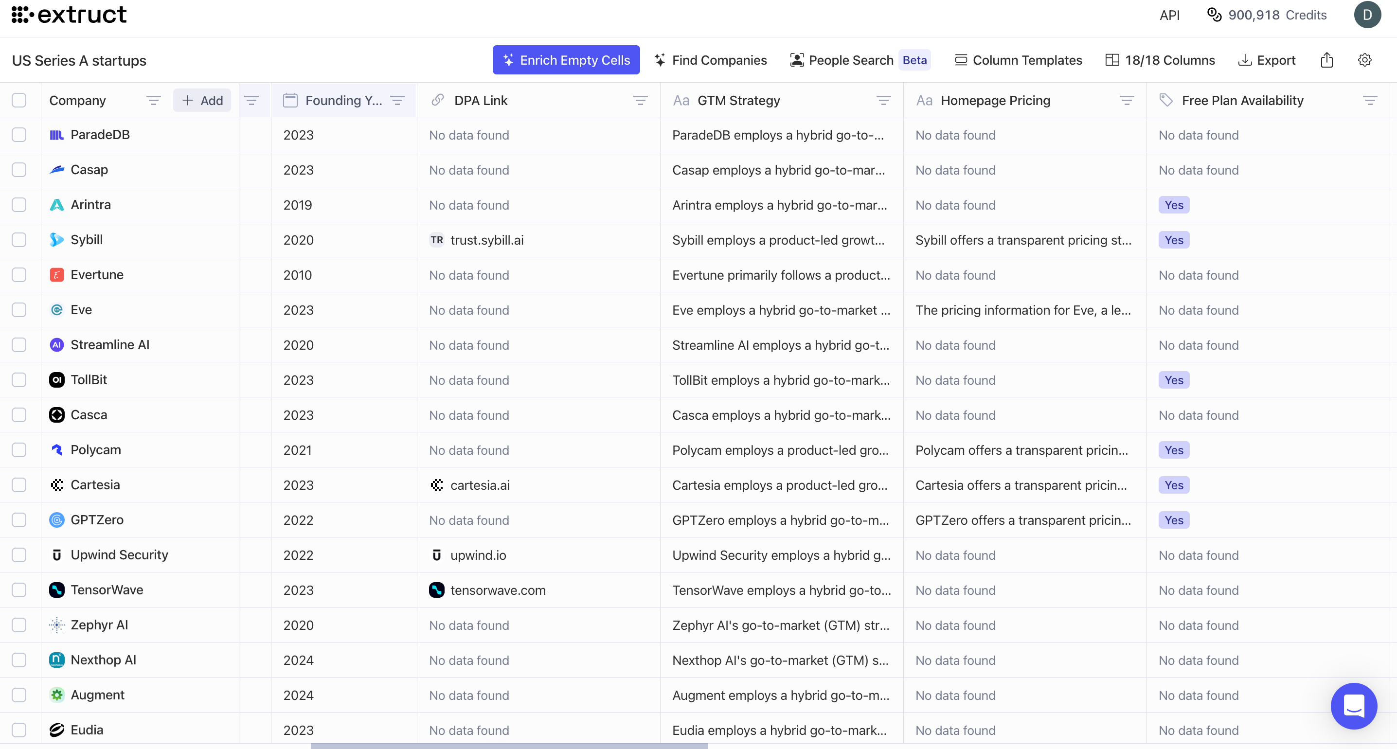Open the GTM Strategy column filter
Viewport: 1397px width, 749px height.
coord(883,100)
